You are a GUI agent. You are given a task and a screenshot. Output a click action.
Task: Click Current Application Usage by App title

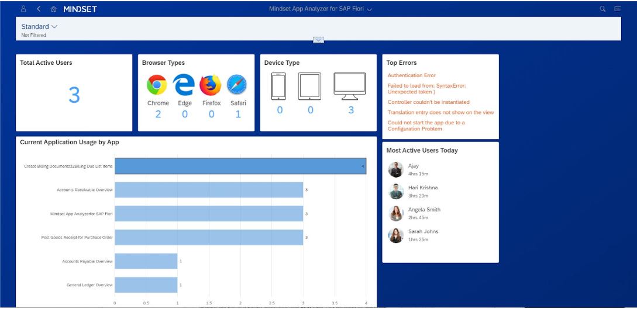pos(70,143)
